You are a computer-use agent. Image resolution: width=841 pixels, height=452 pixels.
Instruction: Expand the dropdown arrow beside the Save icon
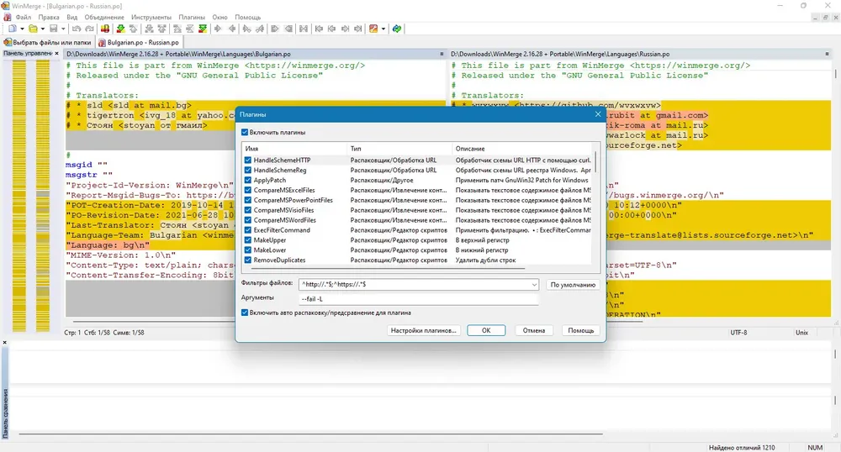point(63,29)
